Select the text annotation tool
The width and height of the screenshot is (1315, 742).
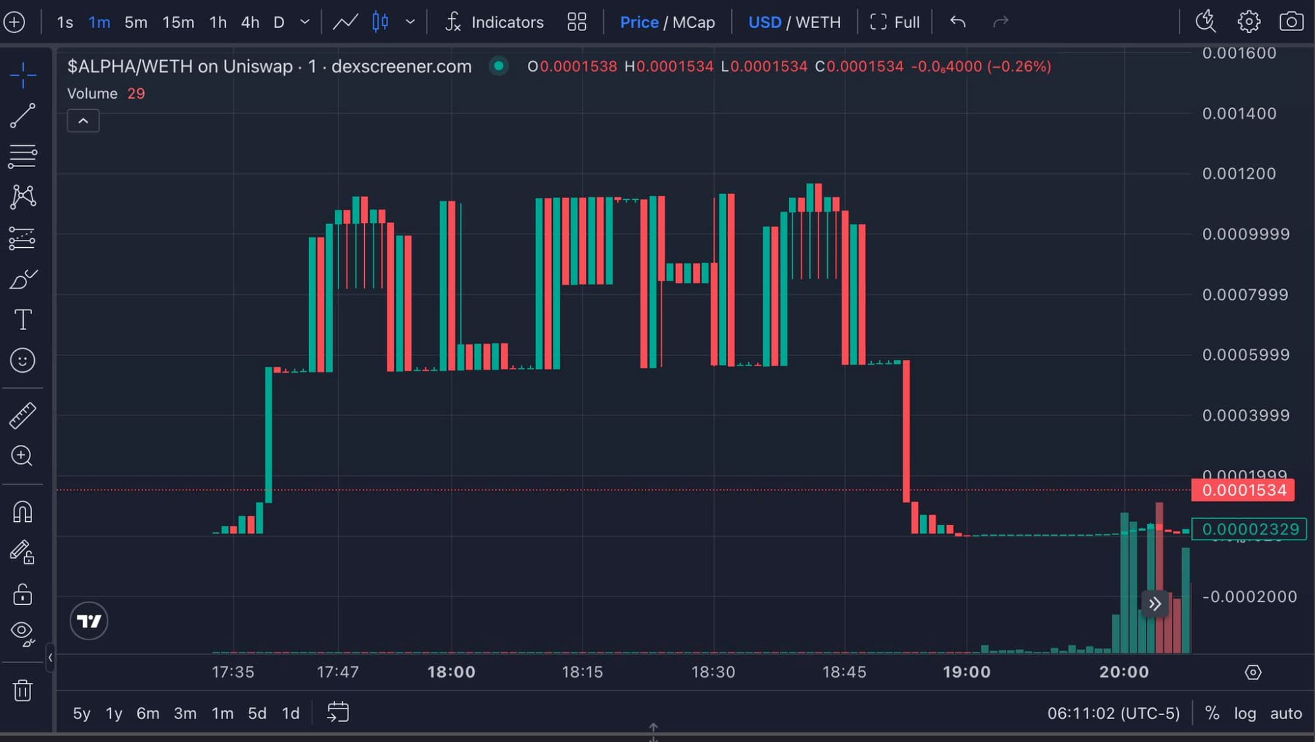tap(22, 320)
